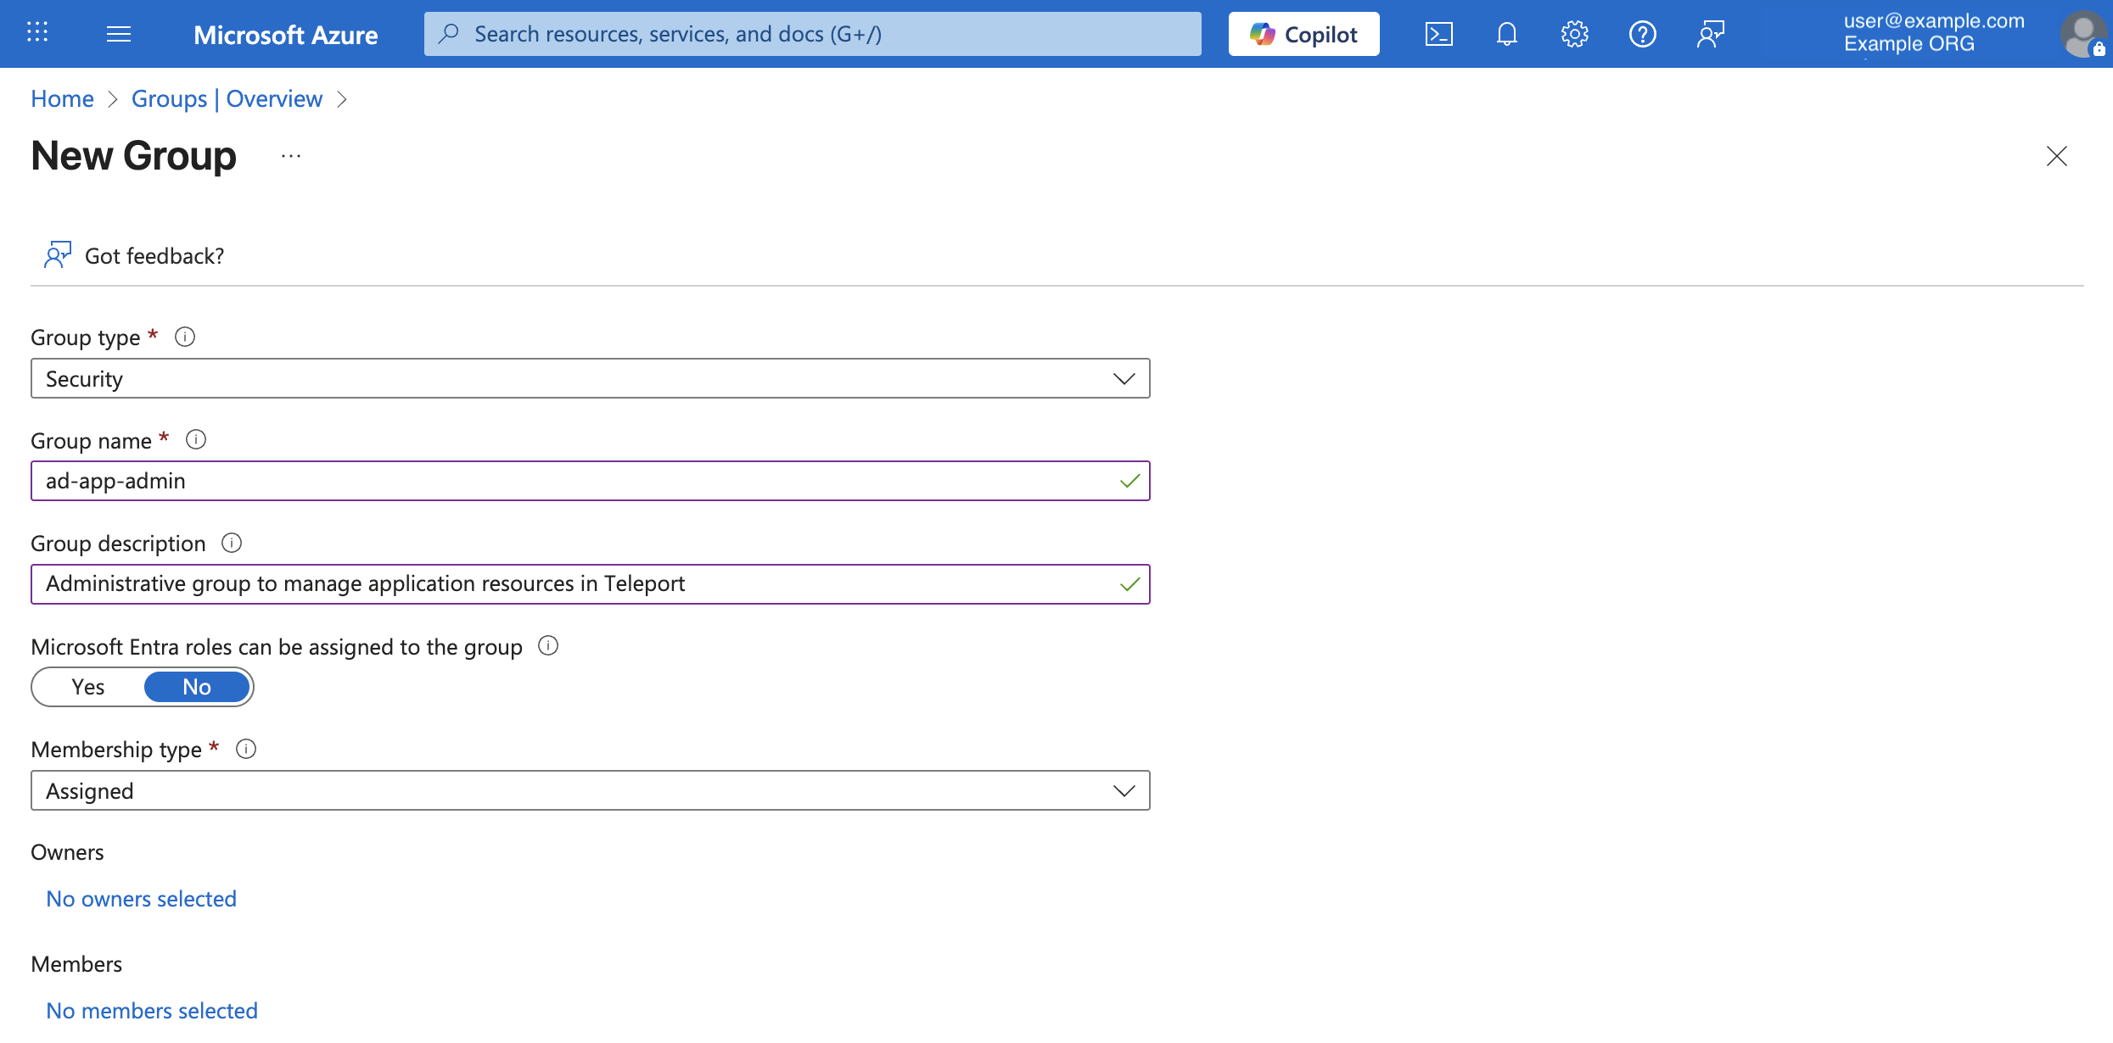Click No owners selected
The height and width of the screenshot is (1043, 2113).
(x=140, y=898)
